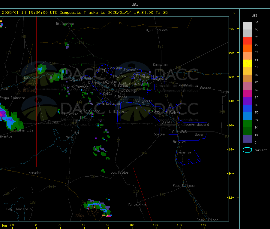Pick the magenta swatch in dBZ legend
The width and height of the screenshot is (270, 229).
click(x=247, y=93)
